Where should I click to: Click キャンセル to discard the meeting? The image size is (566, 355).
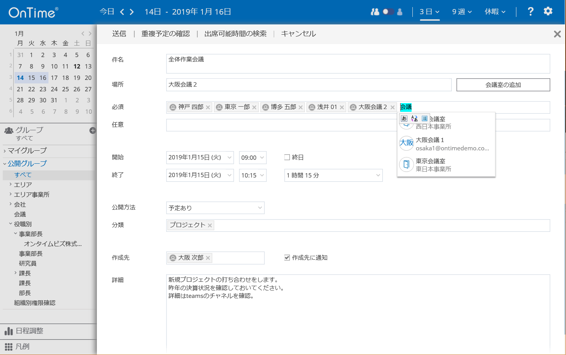point(298,33)
